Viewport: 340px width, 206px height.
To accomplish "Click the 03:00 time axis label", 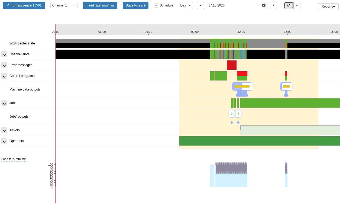I will (x=102, y=32).
